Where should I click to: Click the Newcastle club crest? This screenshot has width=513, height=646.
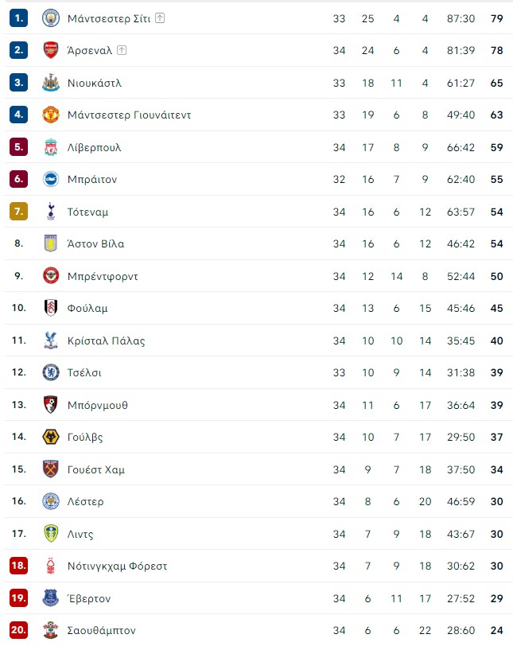pyautogui.click(x=51, y=83)
